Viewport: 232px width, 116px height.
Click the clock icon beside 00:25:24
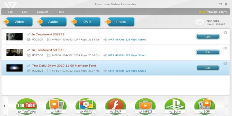click(29, 39)
